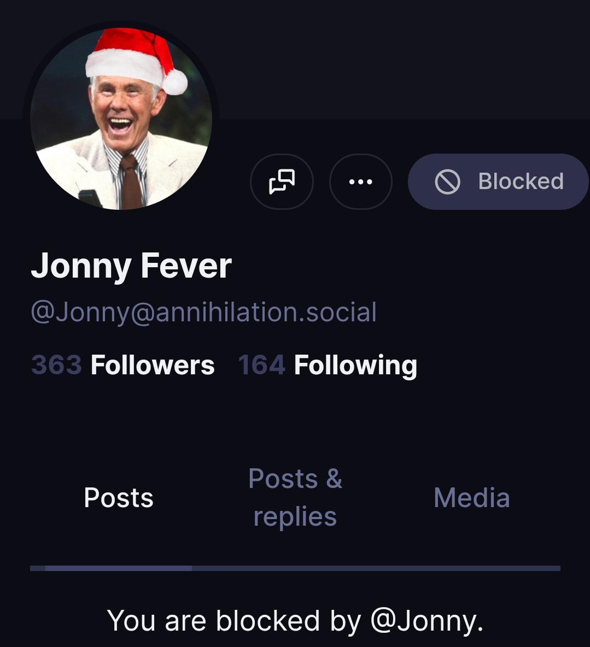
Task: Click the circle-slash icon inside Blocked
Action: pyautogui.click(x=447, y=181)
